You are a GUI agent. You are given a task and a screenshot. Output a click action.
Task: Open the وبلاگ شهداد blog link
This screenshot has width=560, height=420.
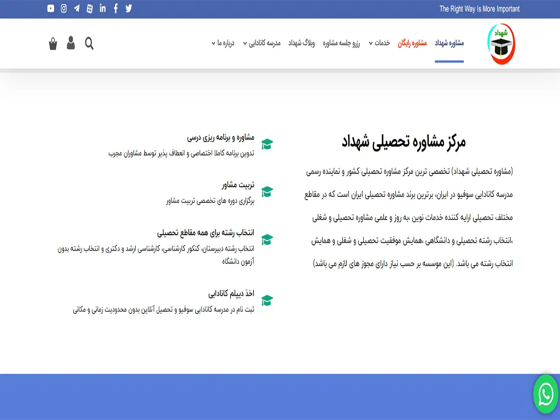(301, 43)
